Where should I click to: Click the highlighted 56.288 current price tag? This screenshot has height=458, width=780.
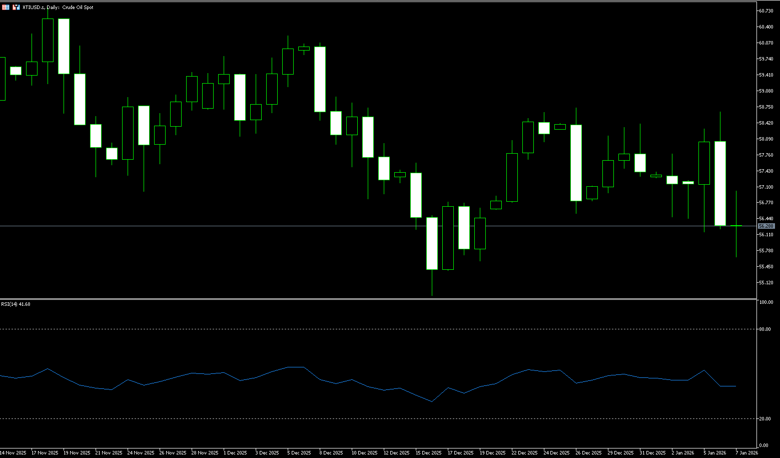click(766, 226)
